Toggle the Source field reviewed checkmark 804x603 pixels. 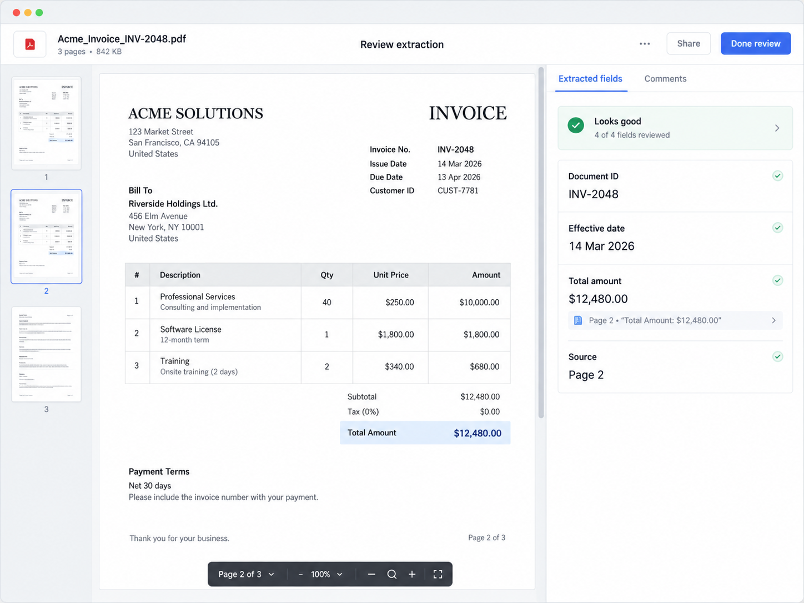[x=777, y=356]
